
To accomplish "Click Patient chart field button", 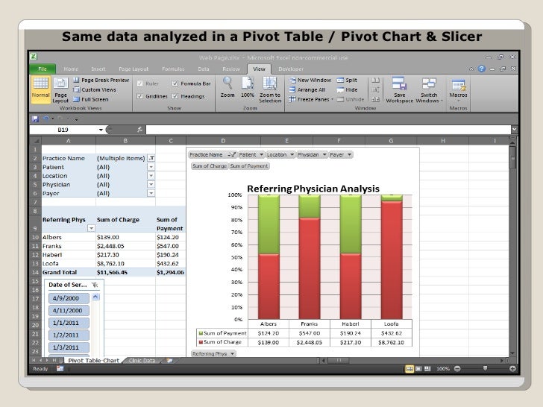I will [251, 155].
